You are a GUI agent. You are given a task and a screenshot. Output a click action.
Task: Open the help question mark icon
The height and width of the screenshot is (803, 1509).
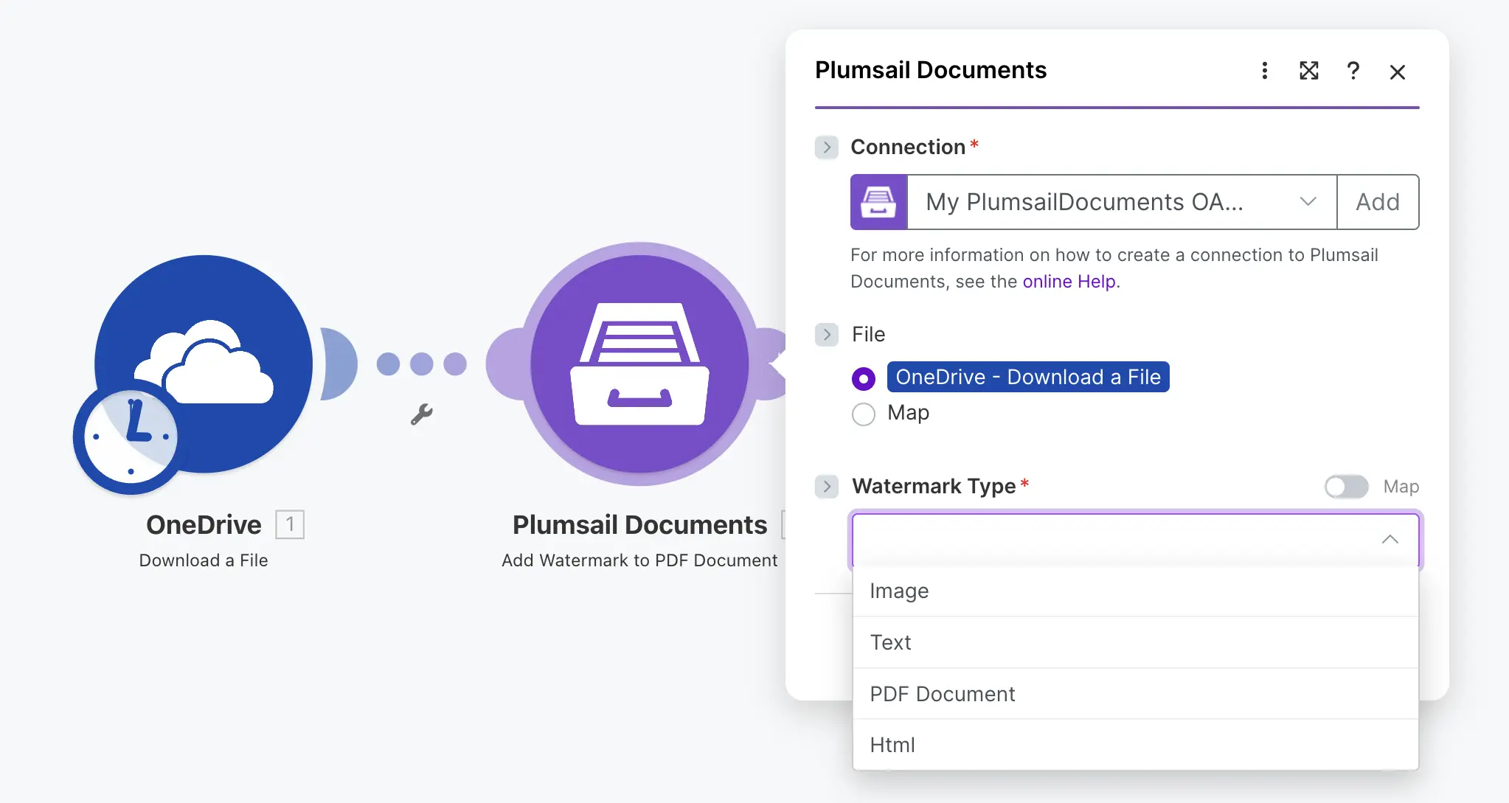click(x=1353, y=71)
